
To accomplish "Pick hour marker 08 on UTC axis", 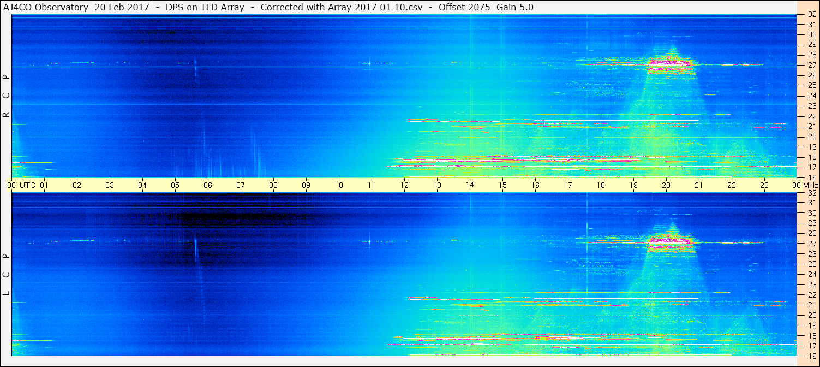I will [x=273, y=185].
